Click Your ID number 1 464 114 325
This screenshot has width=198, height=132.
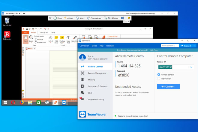(x=129, y=66)
